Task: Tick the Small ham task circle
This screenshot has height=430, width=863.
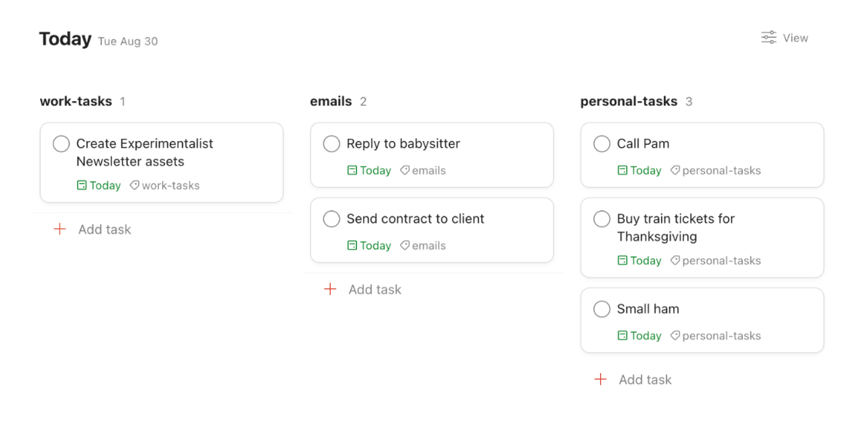Action: 602,309
